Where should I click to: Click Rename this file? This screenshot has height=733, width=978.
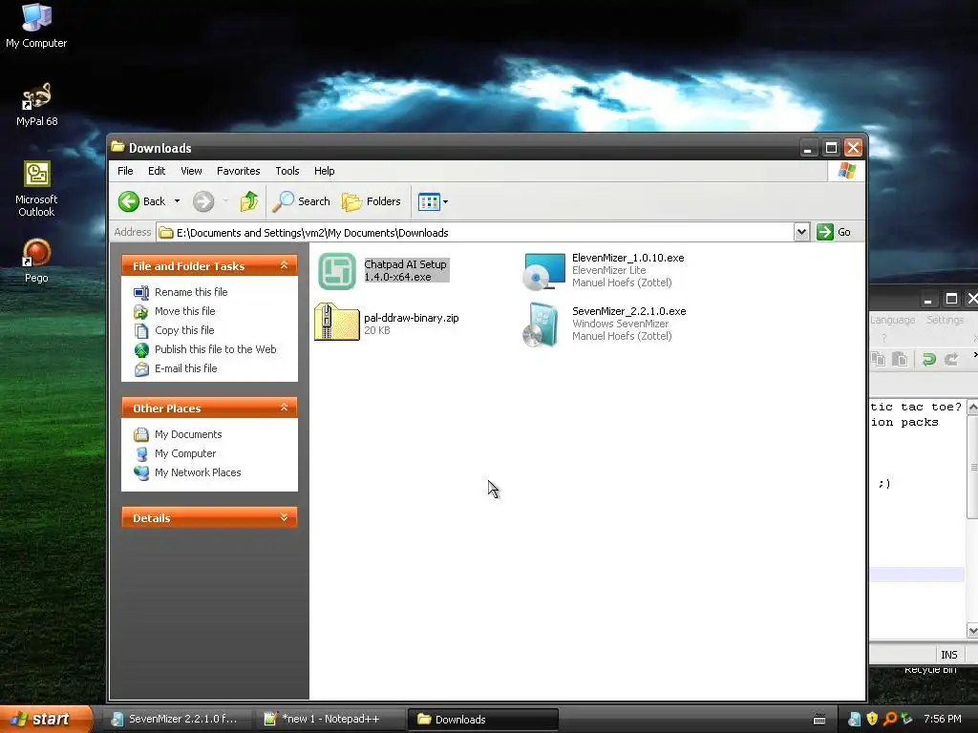click(191, 292)
